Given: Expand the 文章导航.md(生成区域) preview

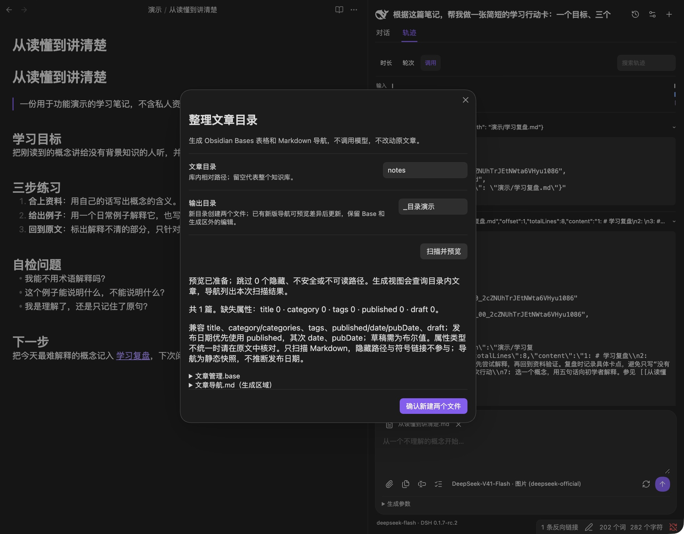Looking at the screenshot, I should [230, 385].
